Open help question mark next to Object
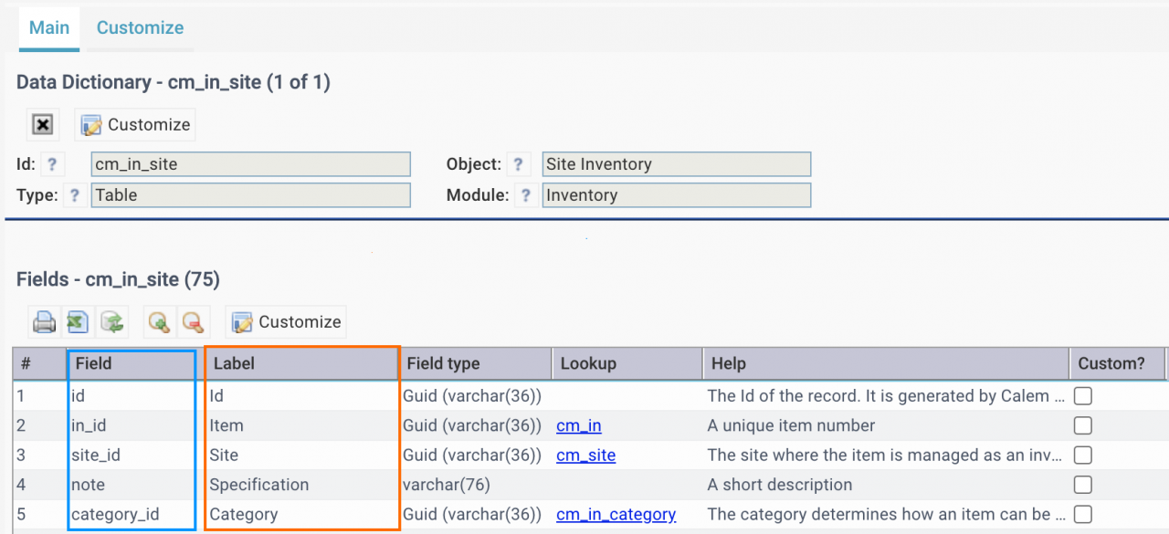Viewport: 1169px width, 534px height. click(x=518, y=164)
